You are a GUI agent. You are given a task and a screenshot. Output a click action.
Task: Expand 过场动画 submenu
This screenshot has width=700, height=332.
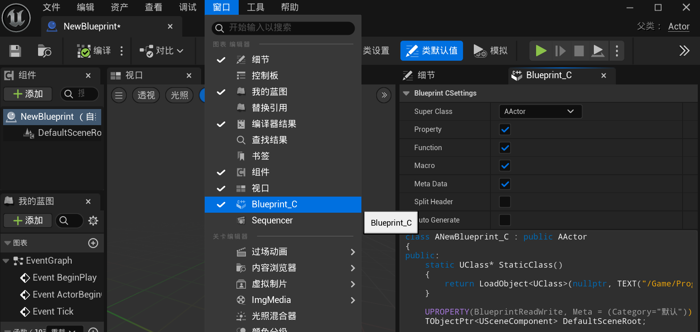coord(283,252)
